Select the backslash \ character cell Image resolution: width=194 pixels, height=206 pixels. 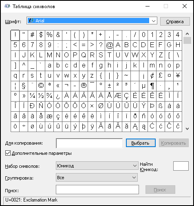point(178,56)
